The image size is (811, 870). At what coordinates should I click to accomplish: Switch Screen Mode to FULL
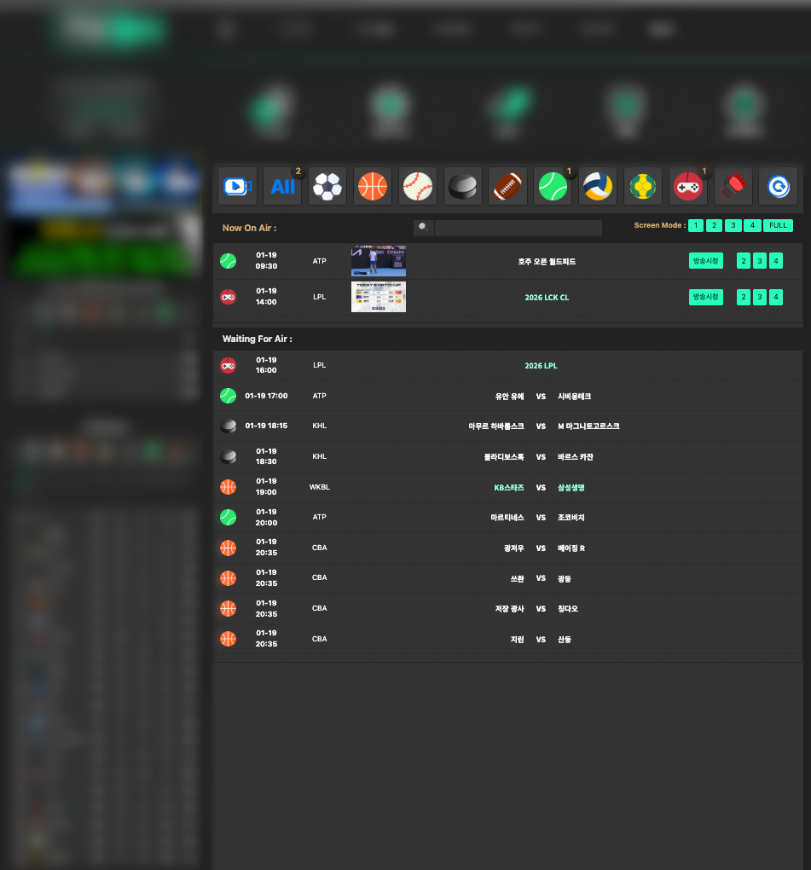click(x=778, y=226)
